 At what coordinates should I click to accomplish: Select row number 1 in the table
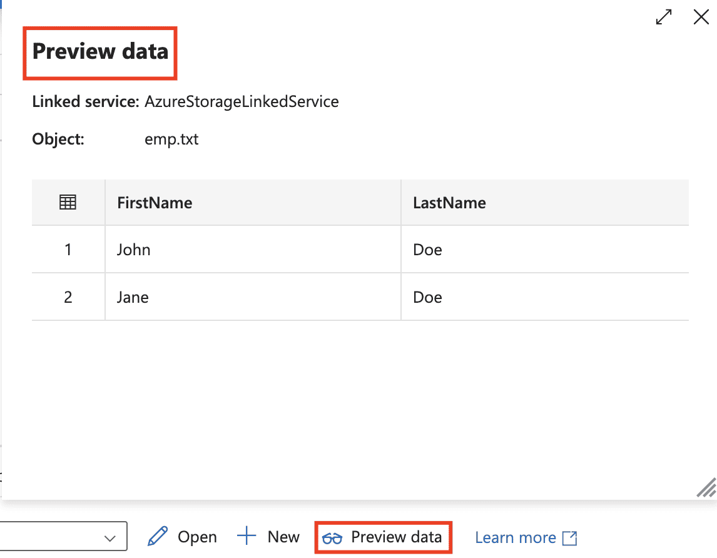pos(68,250)
